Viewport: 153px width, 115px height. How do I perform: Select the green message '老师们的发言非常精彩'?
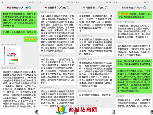[x=19, y=20]
